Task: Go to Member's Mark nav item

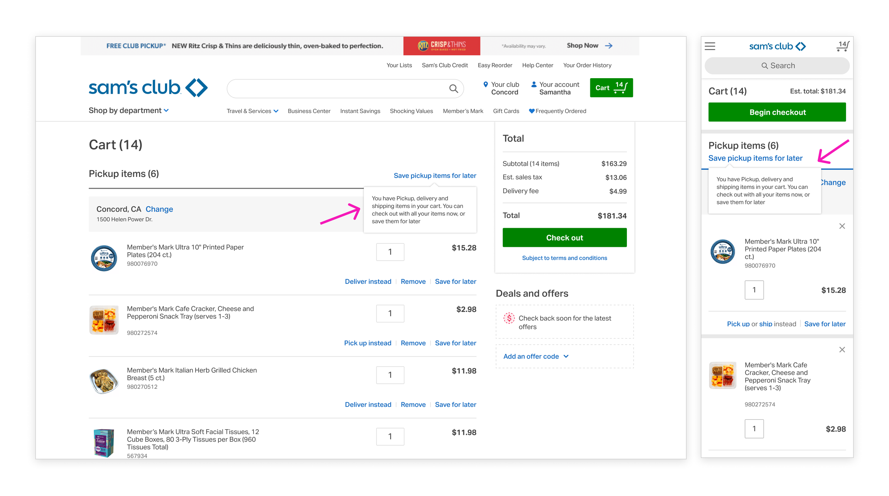Action: pyautogui.click(x=463, y=111)
